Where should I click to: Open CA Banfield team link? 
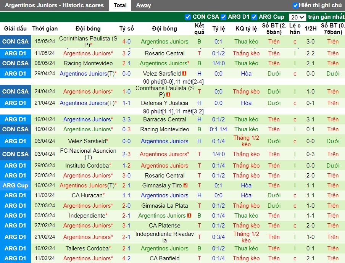(x=164, y=258)
